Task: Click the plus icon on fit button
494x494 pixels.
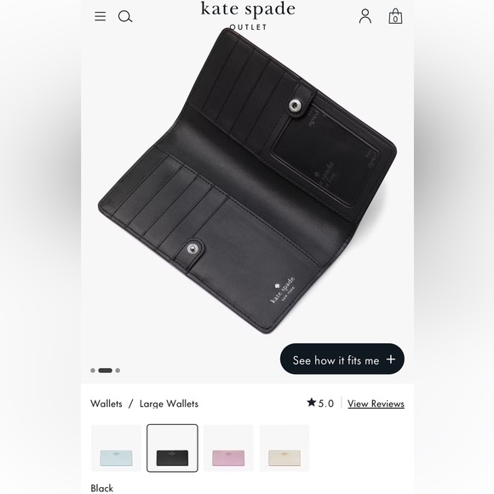Action: click(391, 359)
